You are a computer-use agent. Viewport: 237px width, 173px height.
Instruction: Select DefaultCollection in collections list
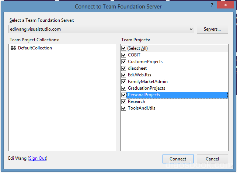(x=35, y=48)
